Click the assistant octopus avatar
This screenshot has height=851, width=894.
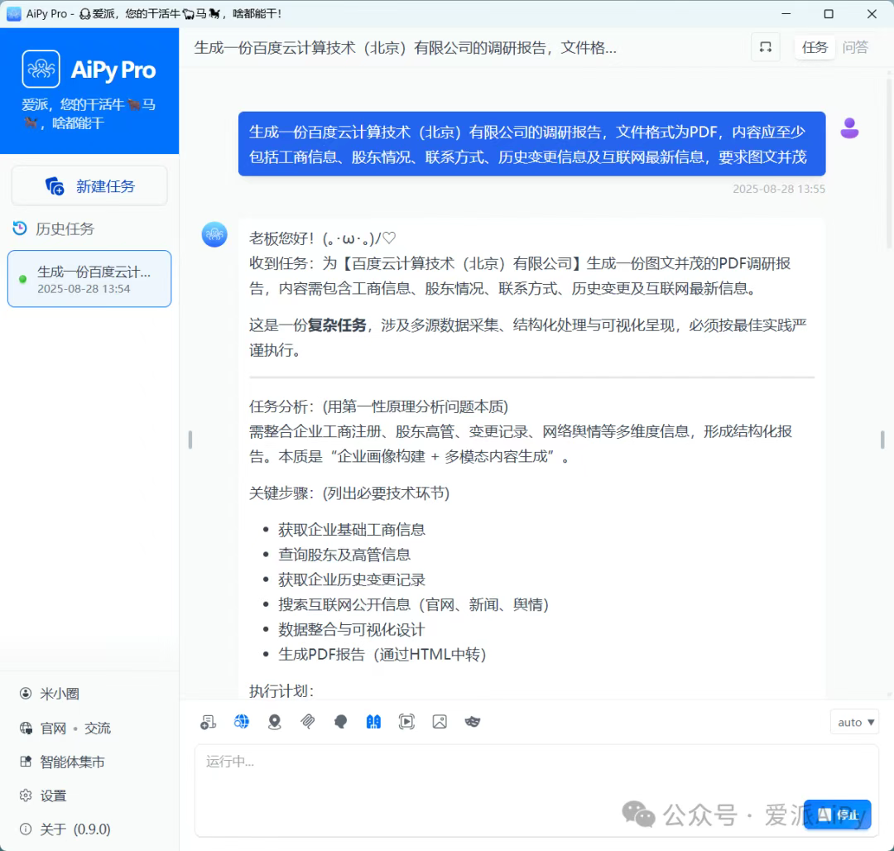point(214,234)
